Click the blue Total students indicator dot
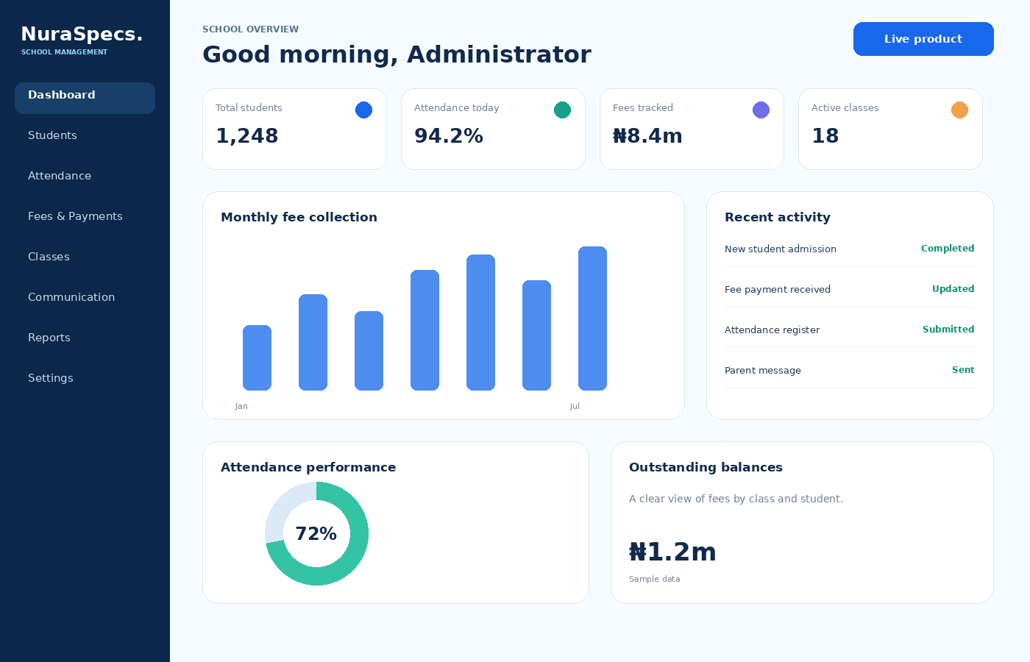 (363, 110)
